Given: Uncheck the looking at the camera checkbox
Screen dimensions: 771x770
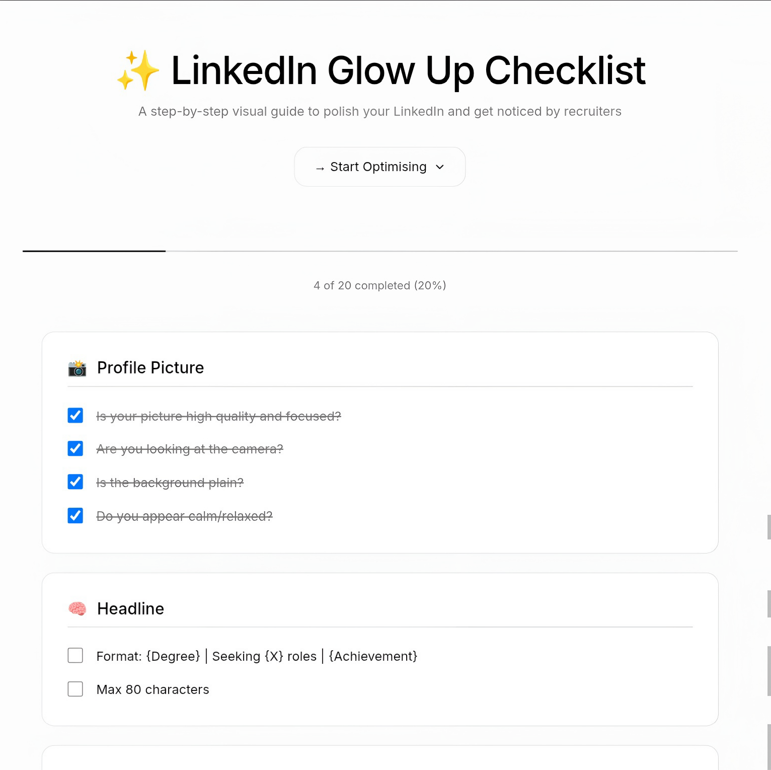Looking at the screenshot, I should point(75,448).
